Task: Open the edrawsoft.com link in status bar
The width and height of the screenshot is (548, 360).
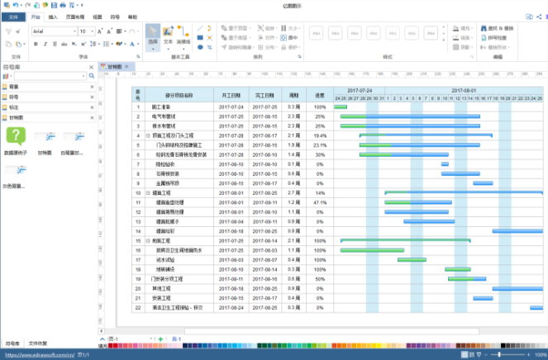Action: point(40,355)
